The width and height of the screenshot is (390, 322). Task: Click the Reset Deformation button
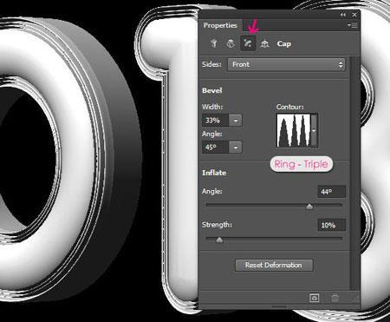pyautogui.click(x=274, y=265)
